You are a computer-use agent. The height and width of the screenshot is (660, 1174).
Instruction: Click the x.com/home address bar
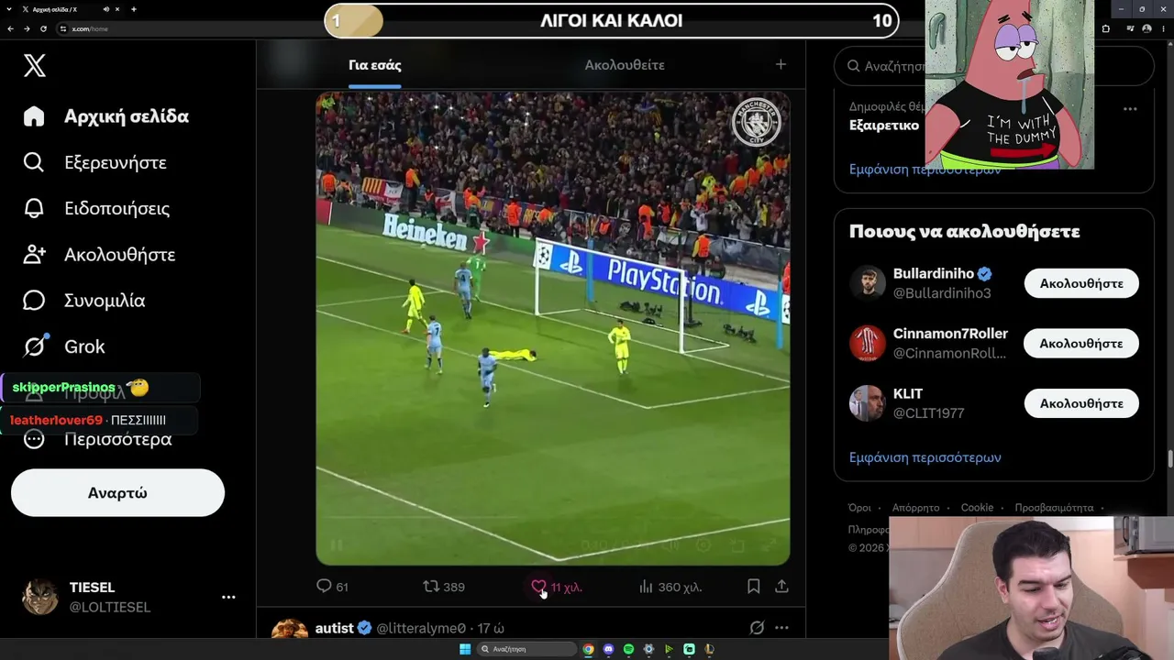[x=90, y=28]
